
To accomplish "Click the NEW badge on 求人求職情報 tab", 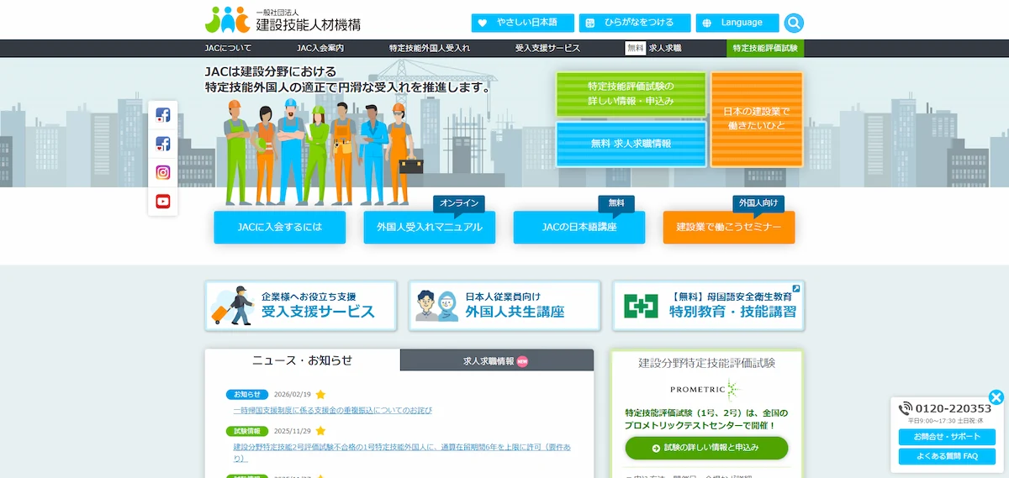I will 522,361.
